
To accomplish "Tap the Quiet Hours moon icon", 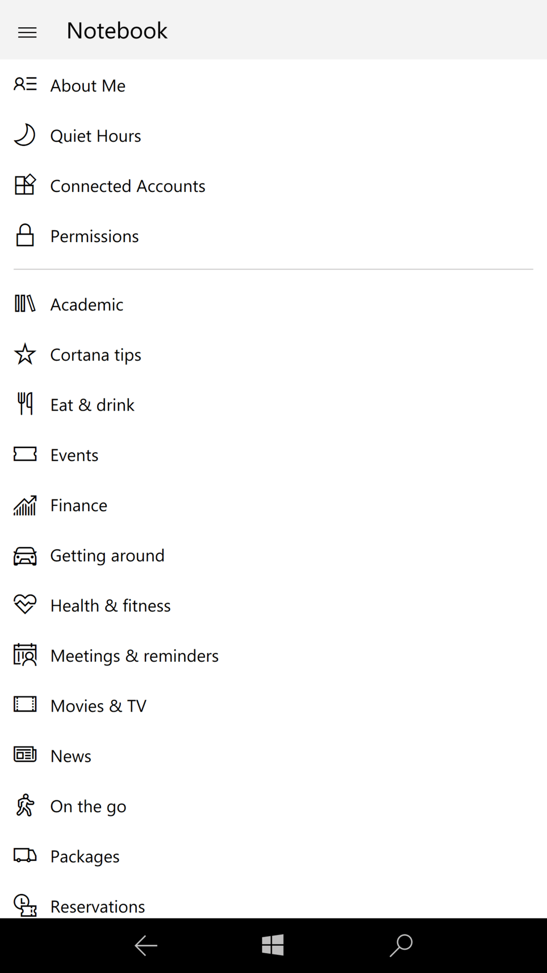I will [x=25, y=135].
